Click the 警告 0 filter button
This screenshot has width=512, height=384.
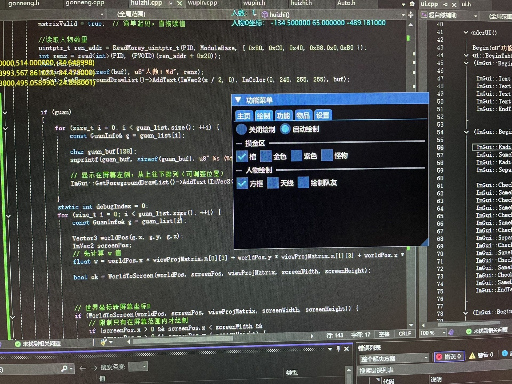[x=482, y=355]
